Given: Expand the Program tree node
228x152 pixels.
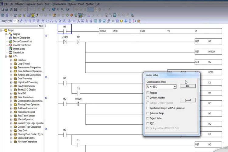Looking at the screenshot, I should click(x=6, y=34).
